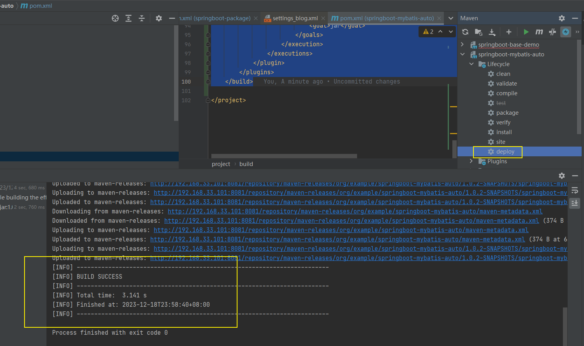Image resolution: width=584 pixels, height=346 pixels.
Task: Download sources and documentation icon
Action: coord(492,32)
